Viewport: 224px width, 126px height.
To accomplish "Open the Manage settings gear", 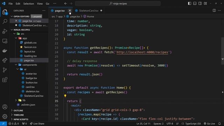I will click(5, 117).
